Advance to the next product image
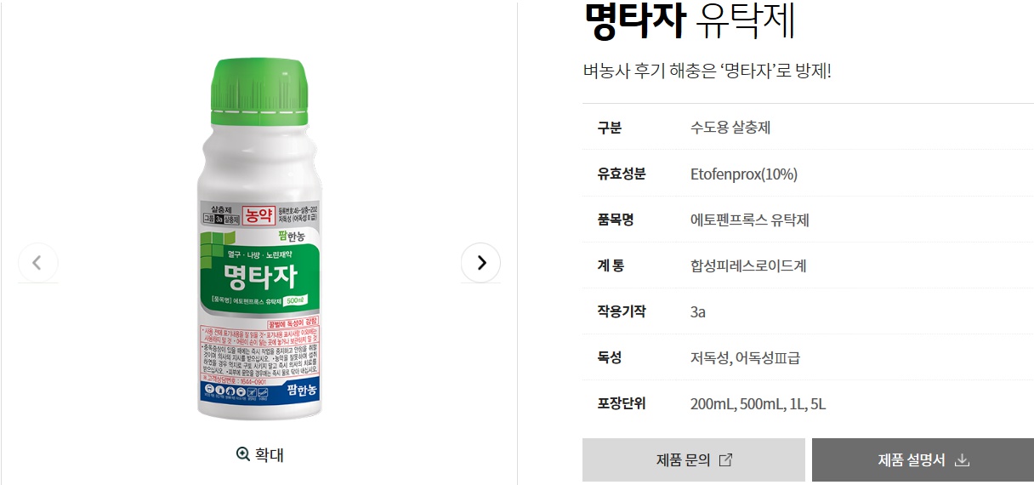Image resolution: width=1034 pixels, height=485 pixels. pyautogui.click(x=481, y=263)
